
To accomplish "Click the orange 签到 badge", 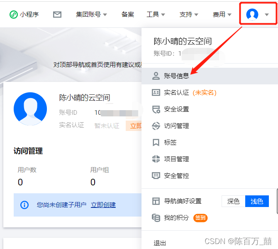I will (200, 218).
